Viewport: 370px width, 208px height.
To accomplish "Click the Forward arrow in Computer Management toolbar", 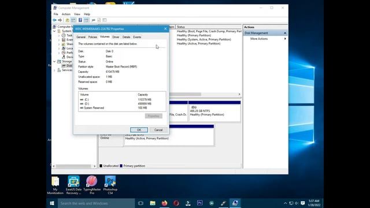I will pos(60,20).
